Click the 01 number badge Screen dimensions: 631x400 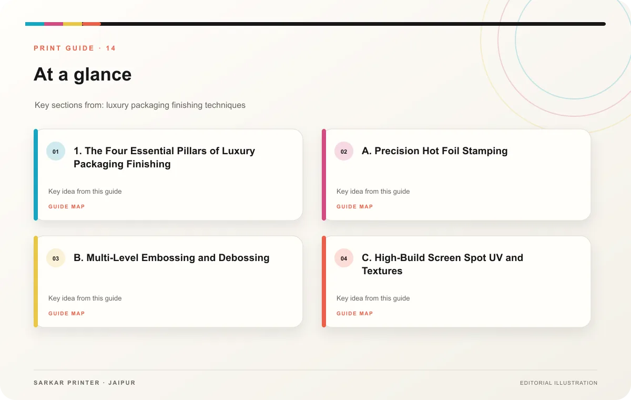tap(56, 152)
